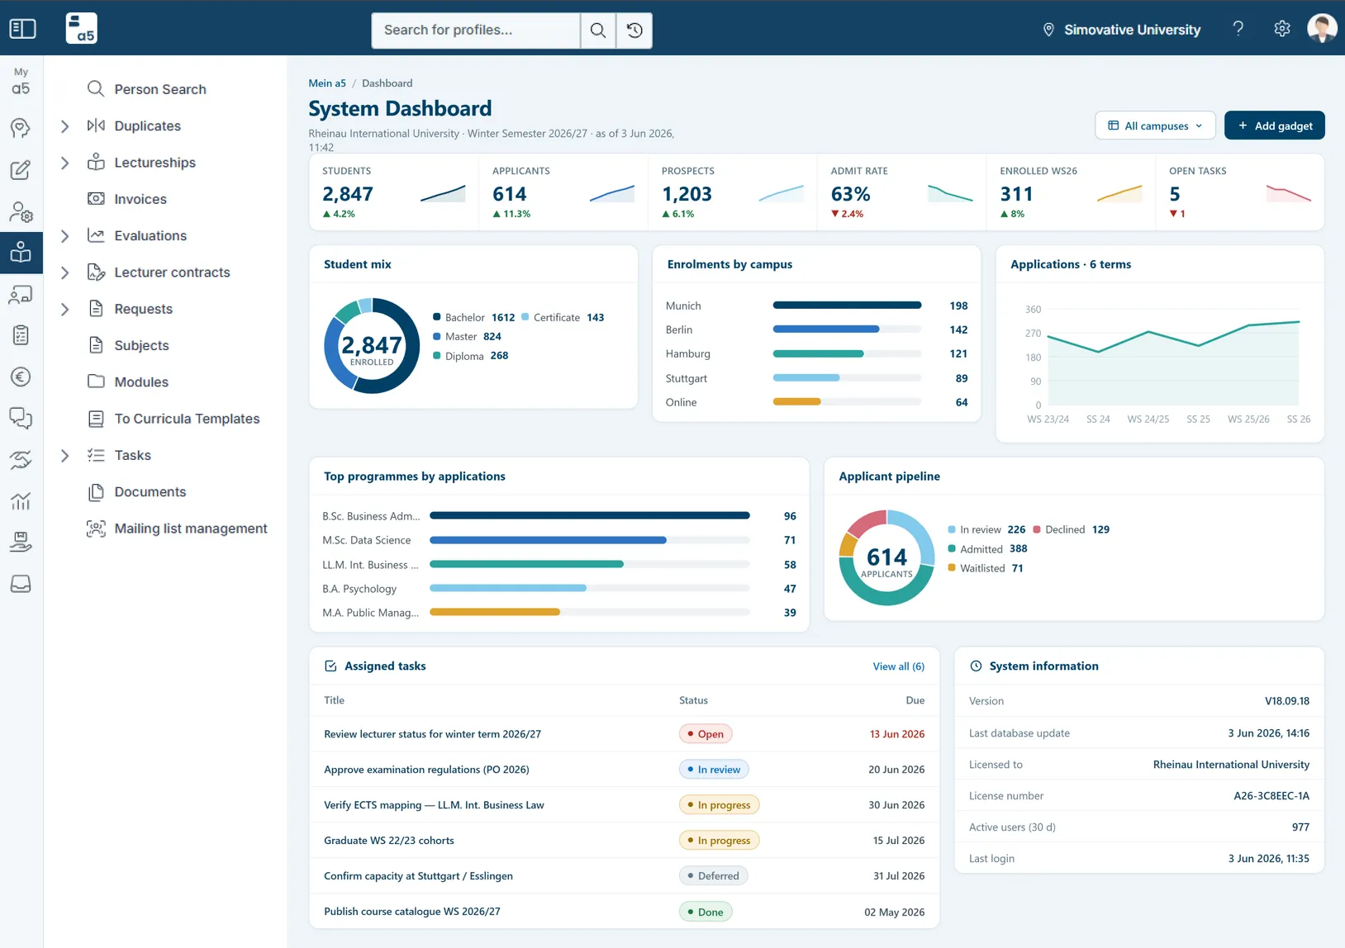Select the euro finance rail icon
The image size is (1345, 948).
point(21,377)
